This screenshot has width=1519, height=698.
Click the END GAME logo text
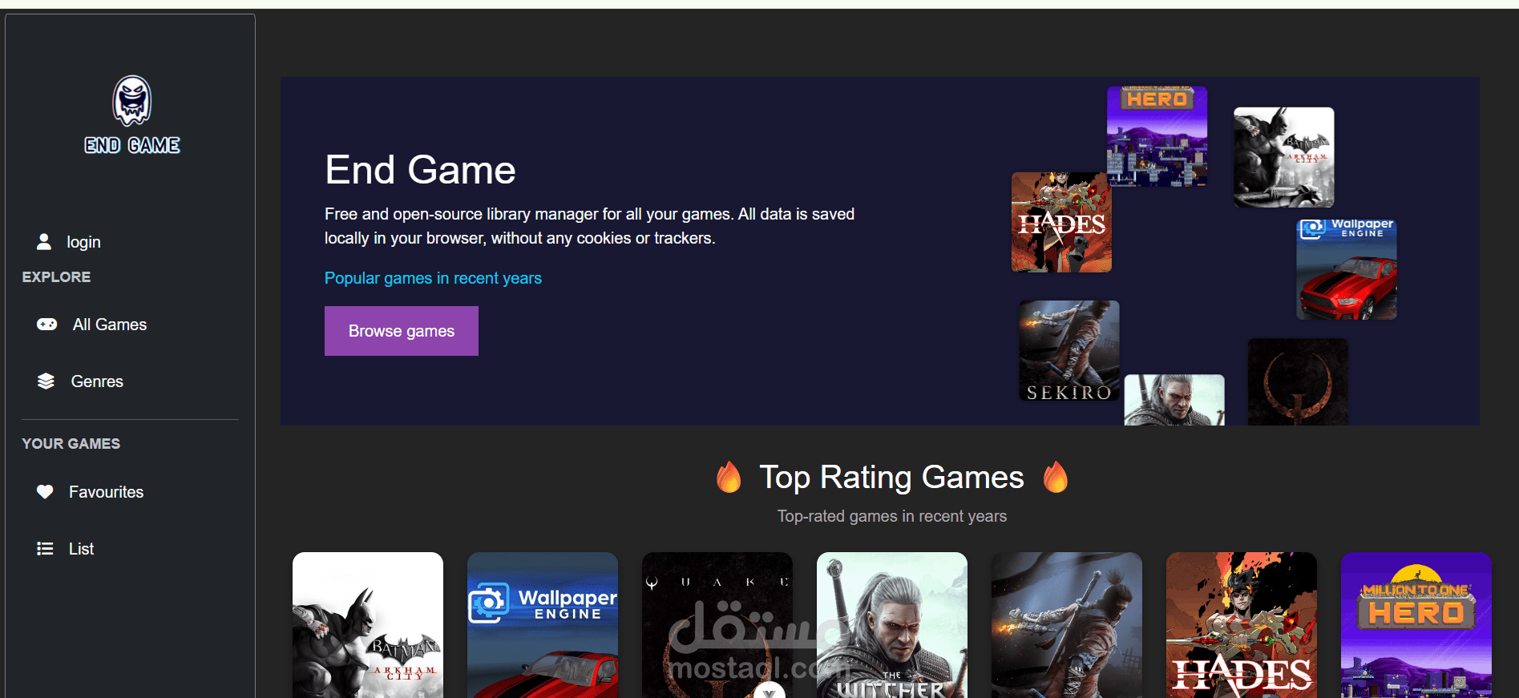132,145
